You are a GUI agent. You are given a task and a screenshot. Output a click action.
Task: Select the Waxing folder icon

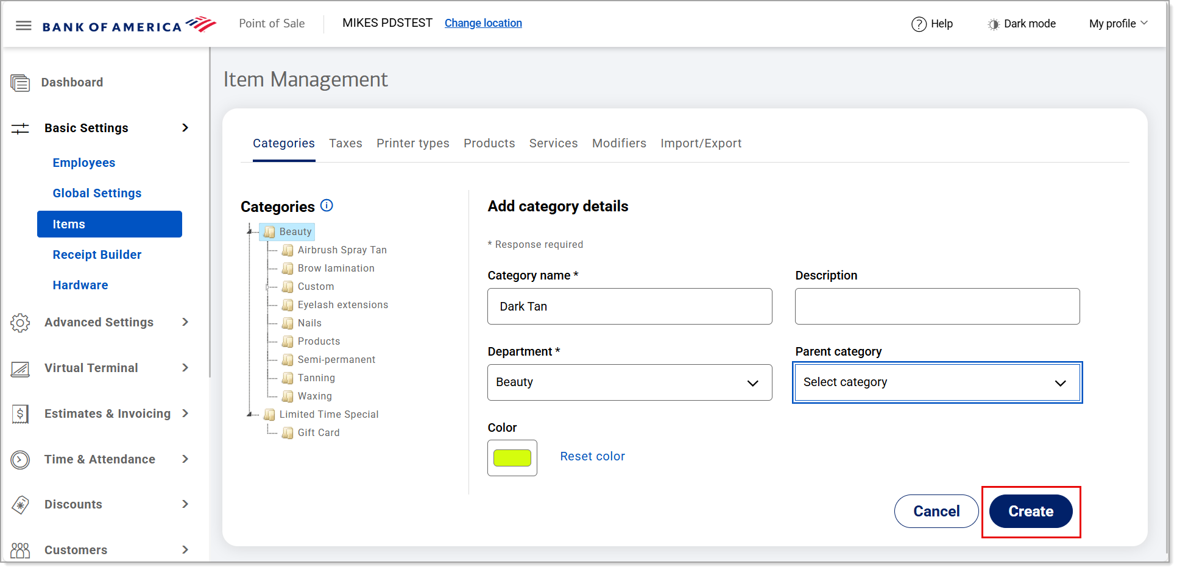288,396
